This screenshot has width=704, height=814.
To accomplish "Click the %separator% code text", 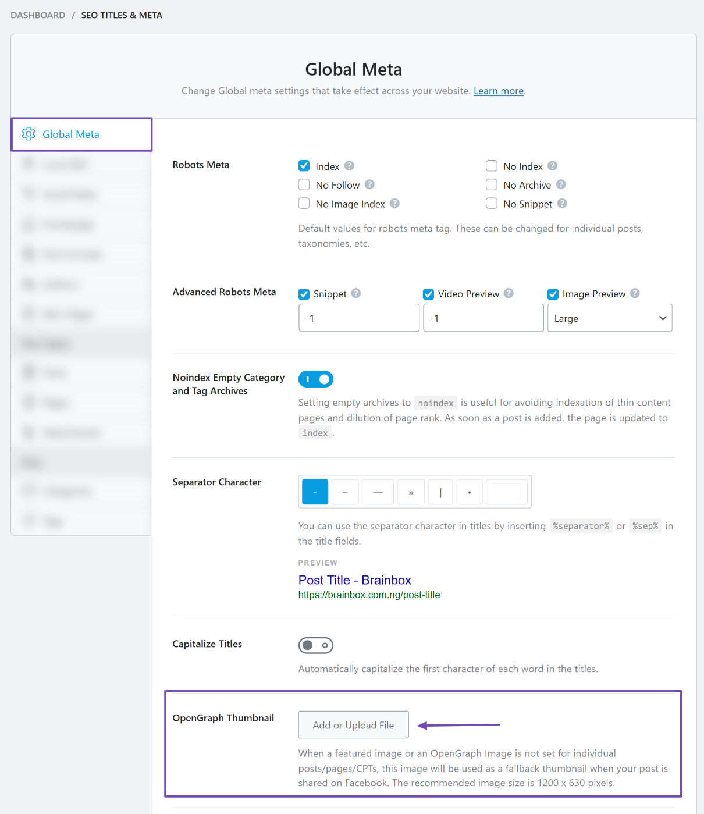I will (x=581, y=526).
